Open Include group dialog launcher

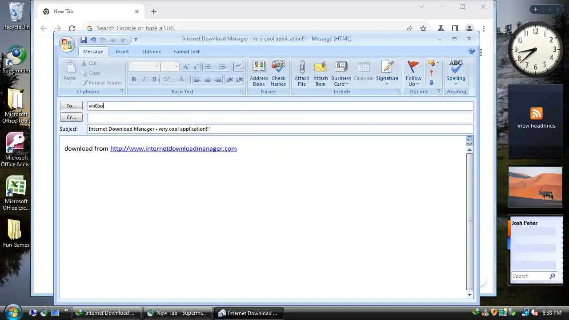(x=397, y=92)
